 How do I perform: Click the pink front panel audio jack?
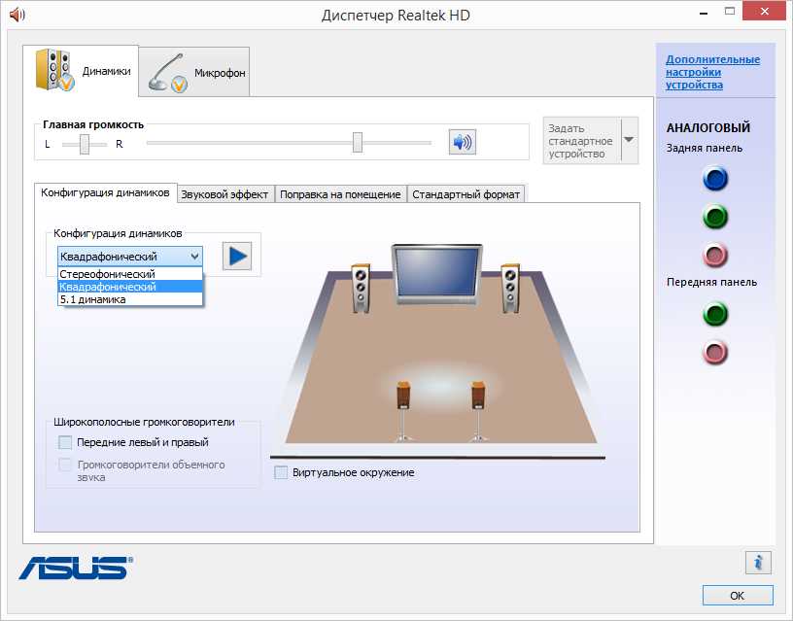pos(715,352)
